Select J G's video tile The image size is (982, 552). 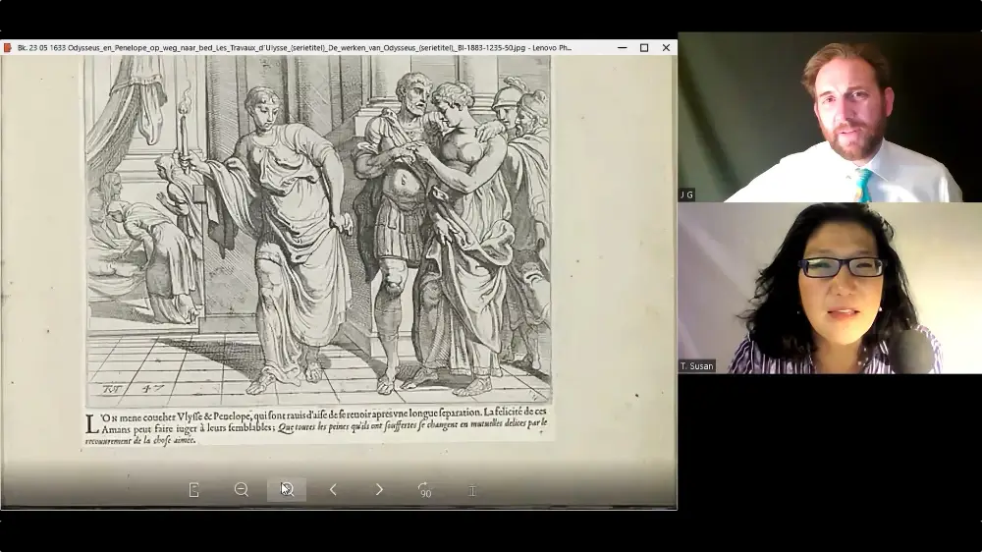830,117
